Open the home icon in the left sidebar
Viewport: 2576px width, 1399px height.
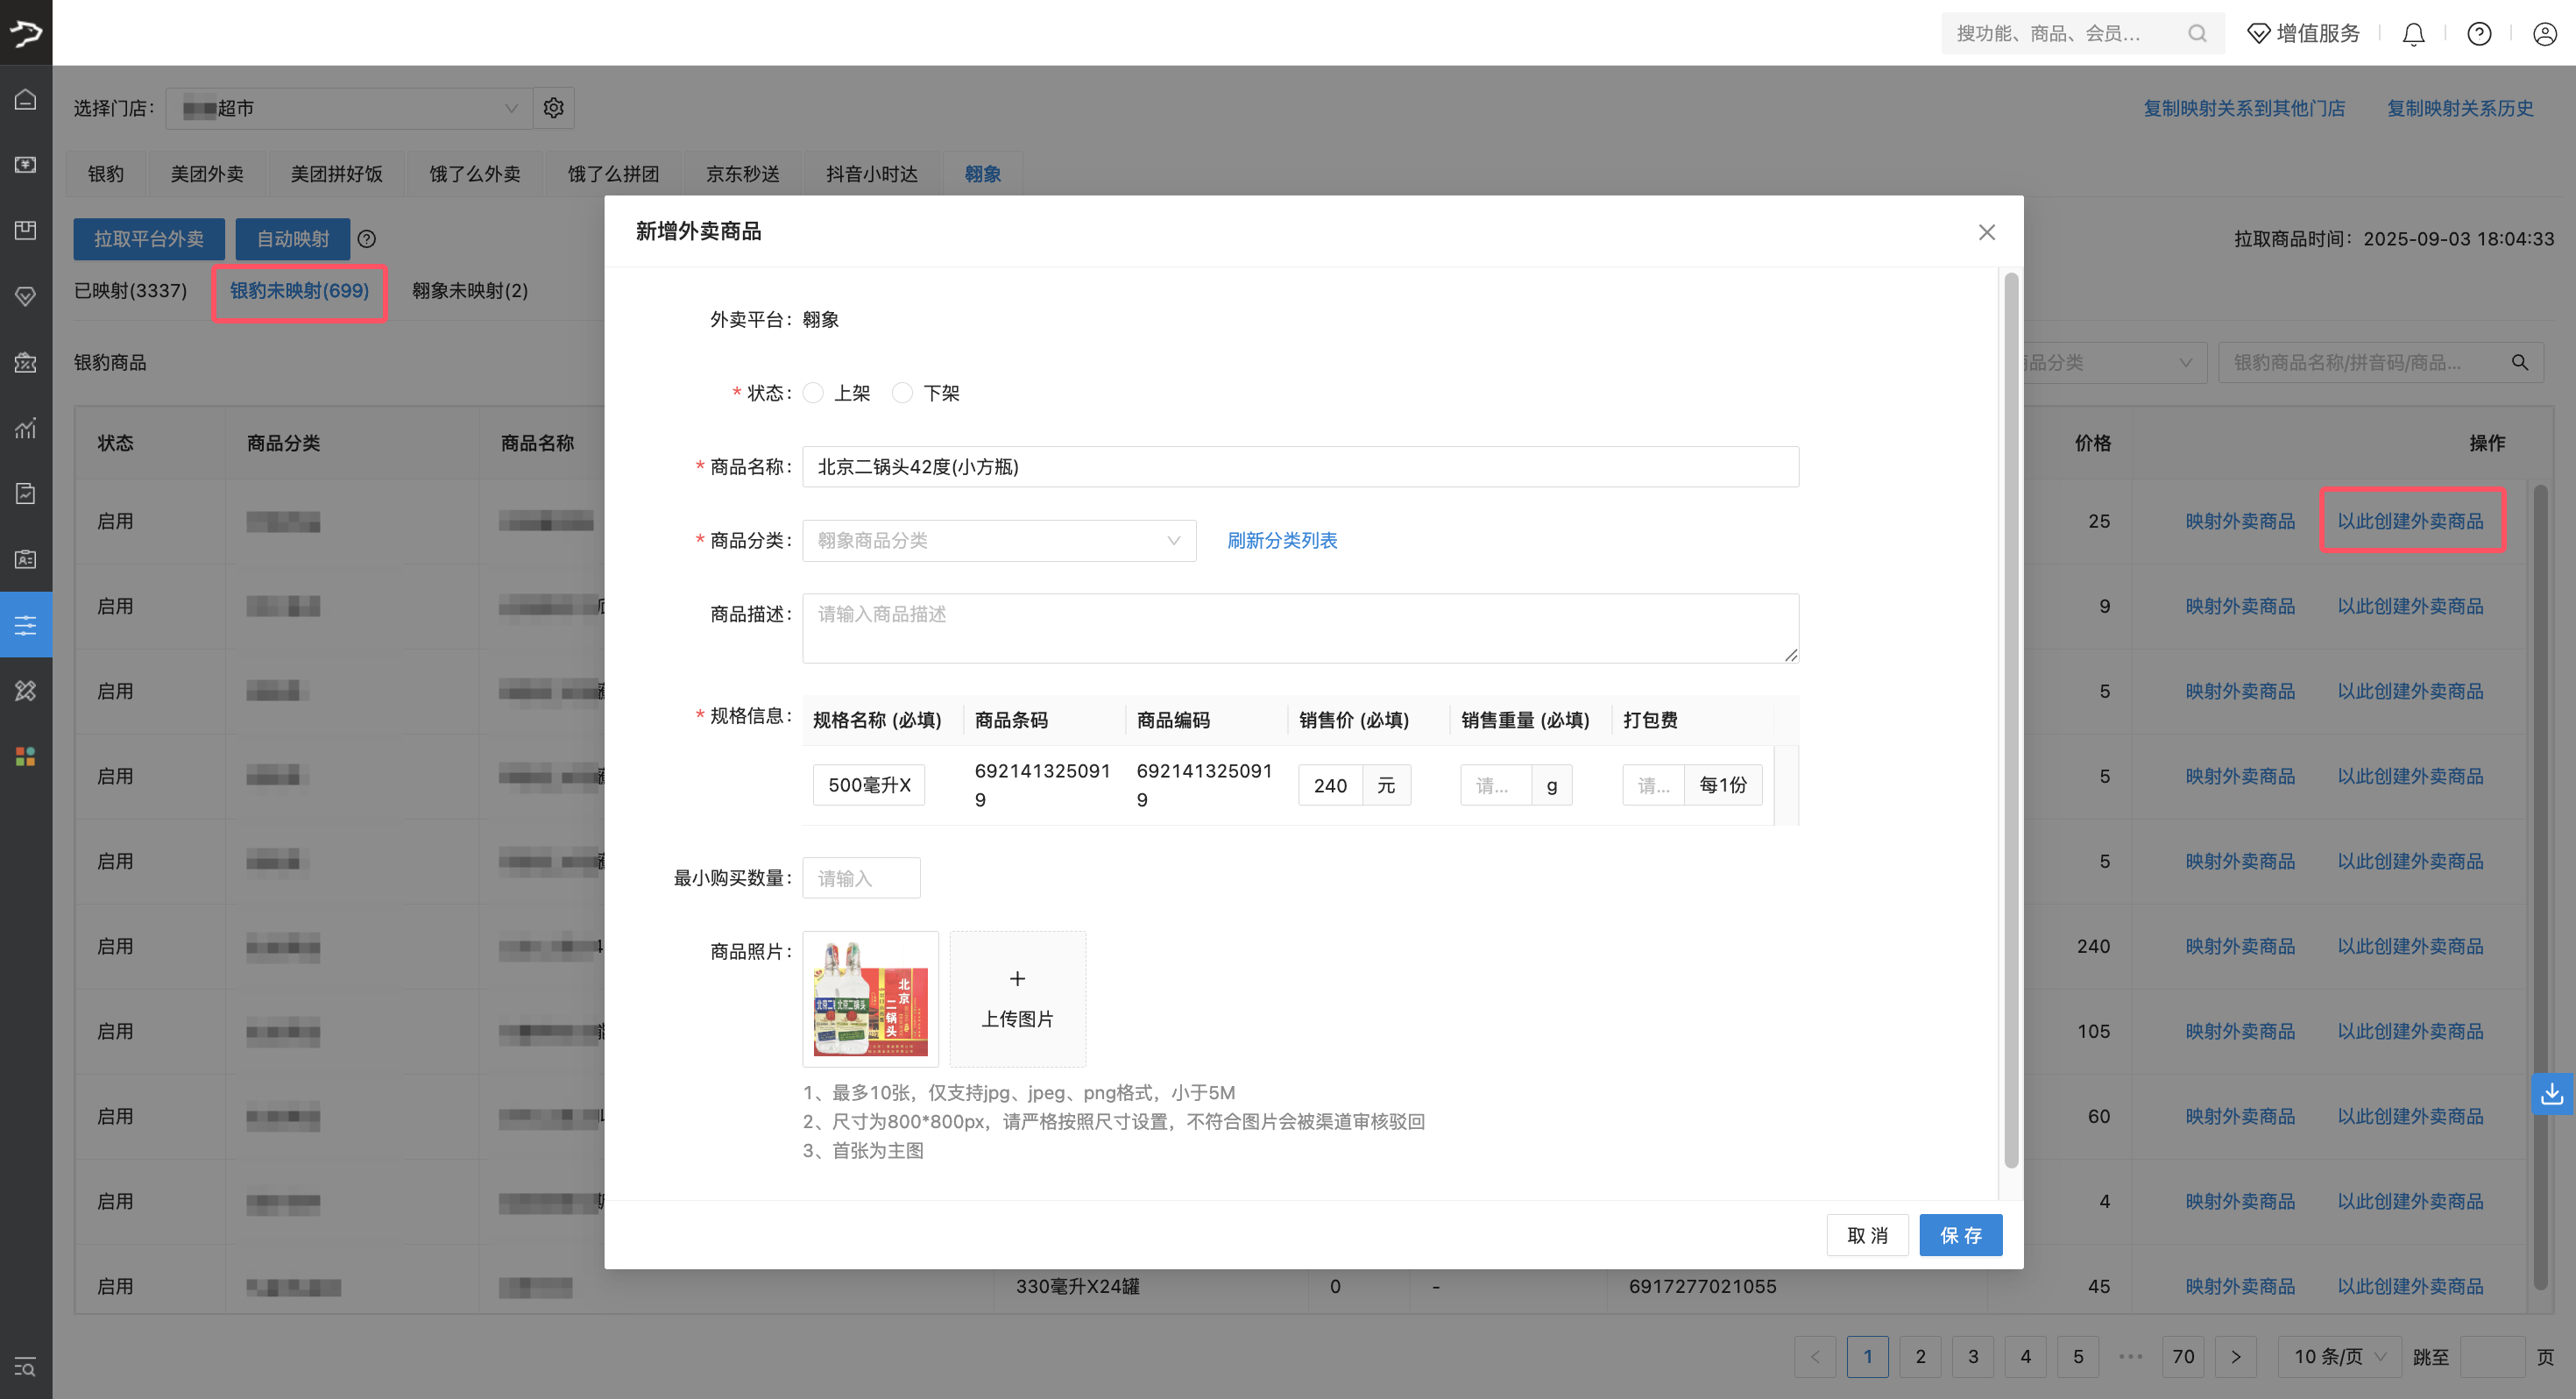coord(25,99)
